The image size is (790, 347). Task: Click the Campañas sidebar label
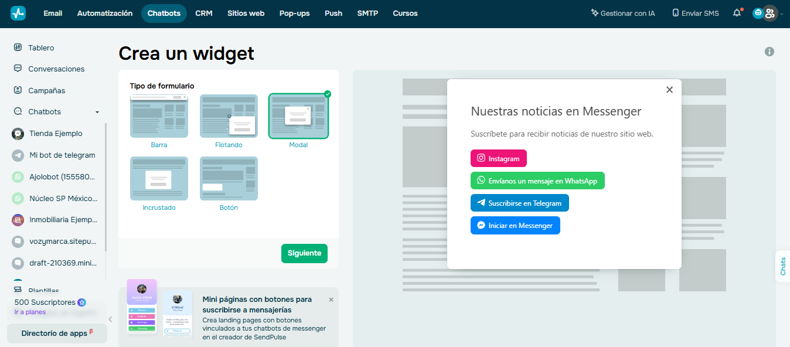coord(47,90)
